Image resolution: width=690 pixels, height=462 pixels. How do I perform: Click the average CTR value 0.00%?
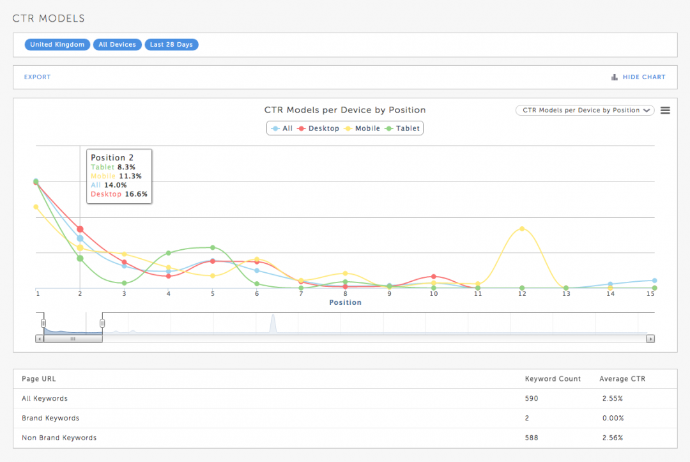[x=613, y=418]
